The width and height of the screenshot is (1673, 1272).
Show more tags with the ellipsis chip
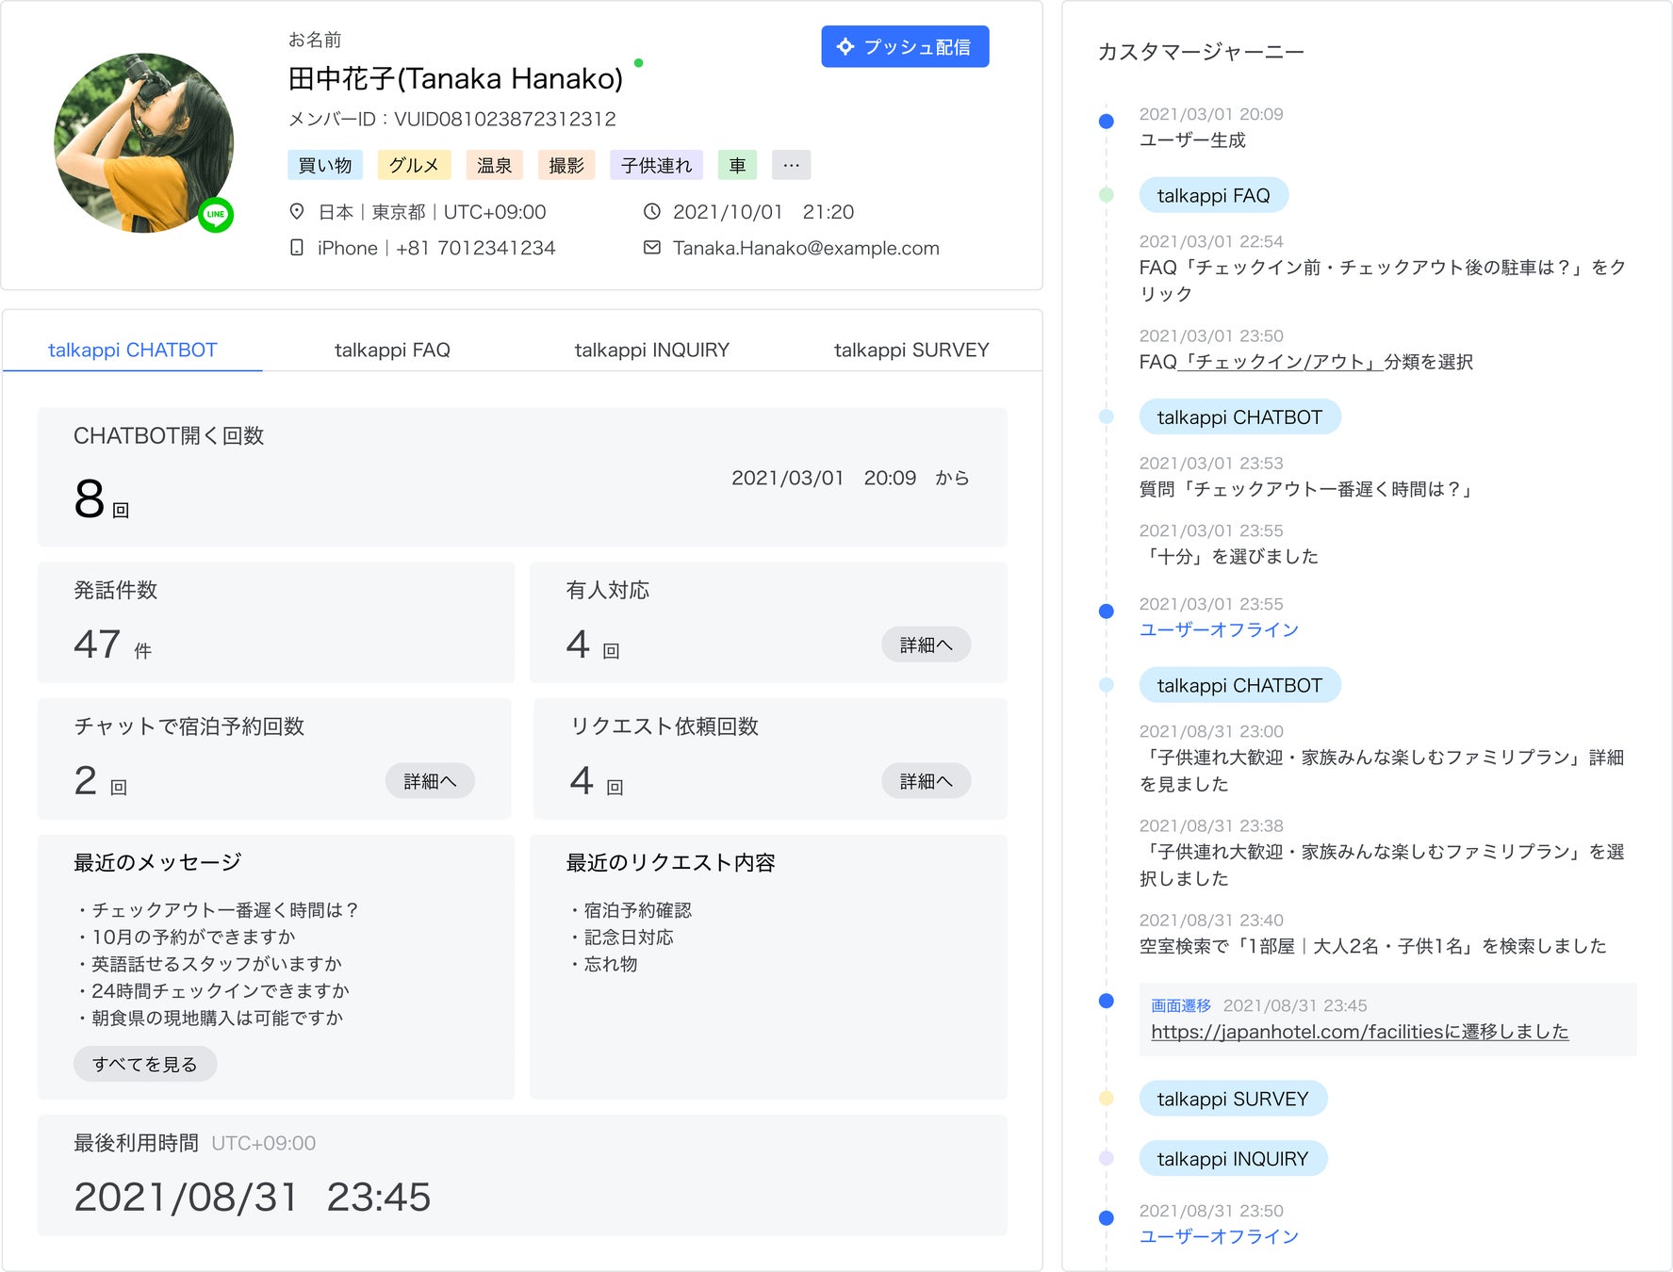point(791,165)
